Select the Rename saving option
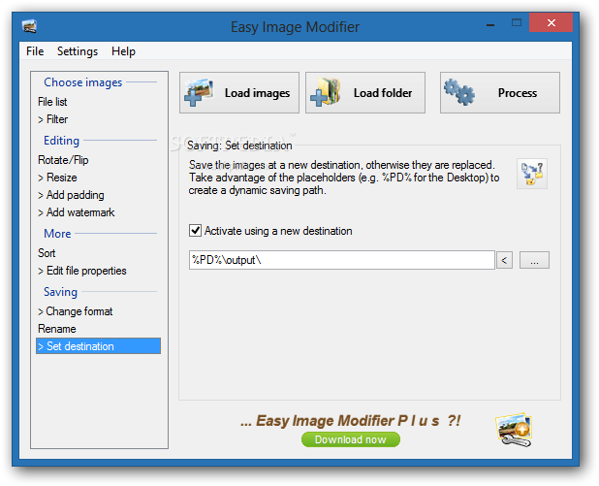The image size is (599, 486). (x=56, y=329)
